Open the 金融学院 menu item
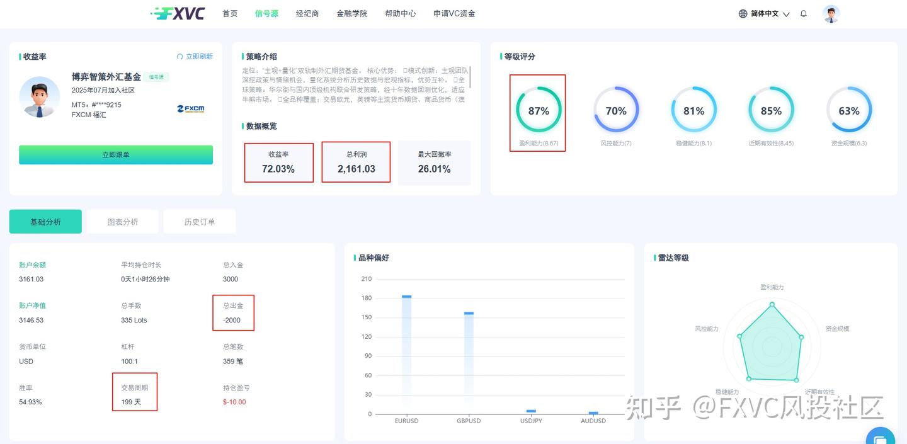 click(x=351, y=13)
